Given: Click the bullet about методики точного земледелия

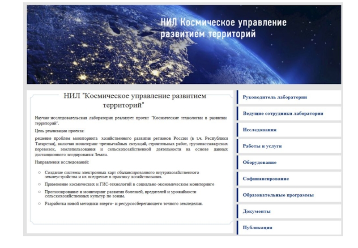Looking at the screenshot, I should point(123,204).
